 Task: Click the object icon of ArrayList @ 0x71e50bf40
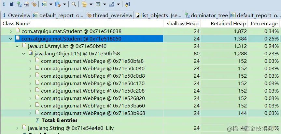(x=24, y=46)
